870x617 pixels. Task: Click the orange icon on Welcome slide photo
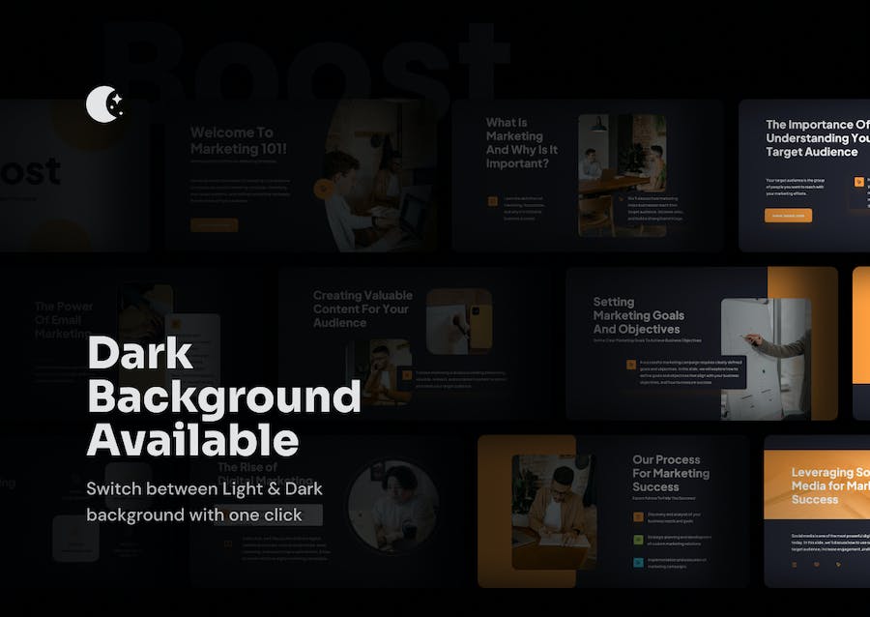321,191
